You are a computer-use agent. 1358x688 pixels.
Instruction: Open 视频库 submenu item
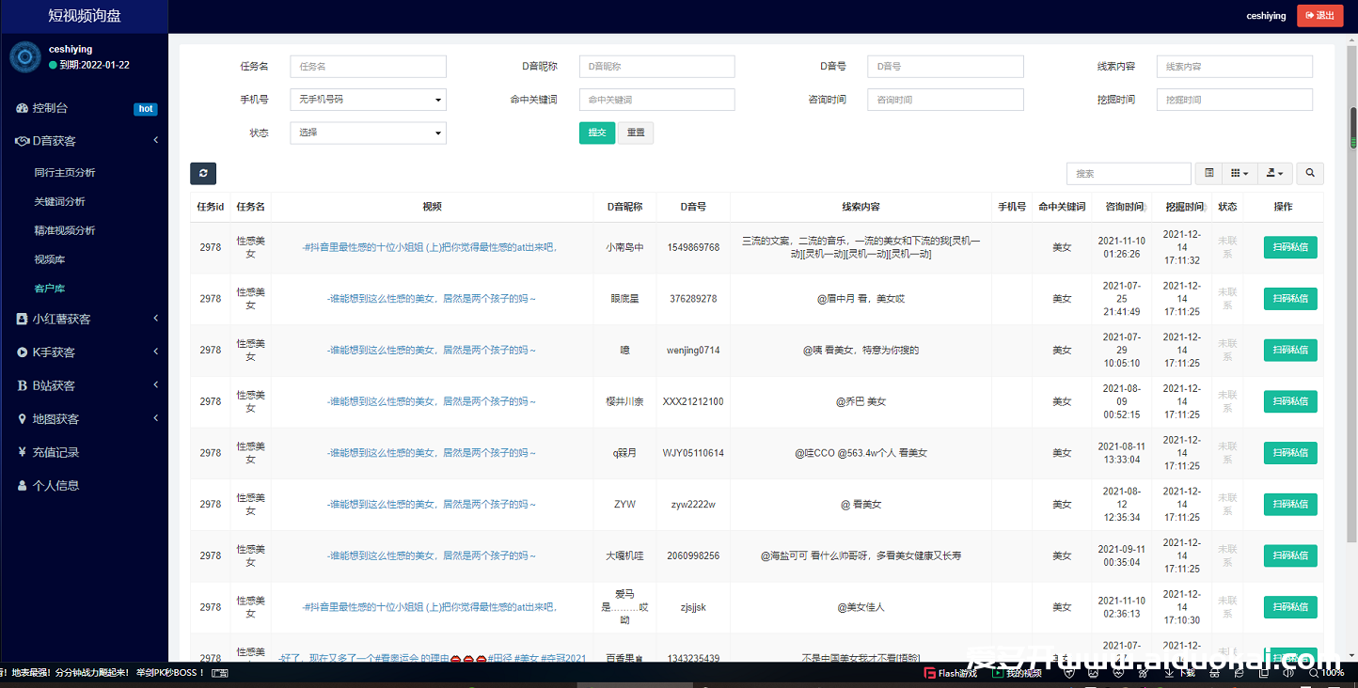point(50,259)
